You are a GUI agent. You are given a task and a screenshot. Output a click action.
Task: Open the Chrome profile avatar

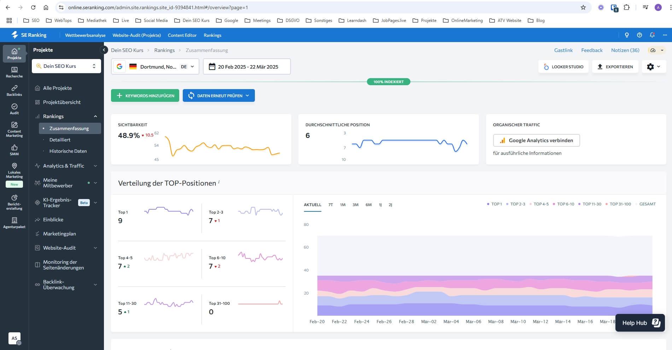pyautogui.click(x=658, y=7)
